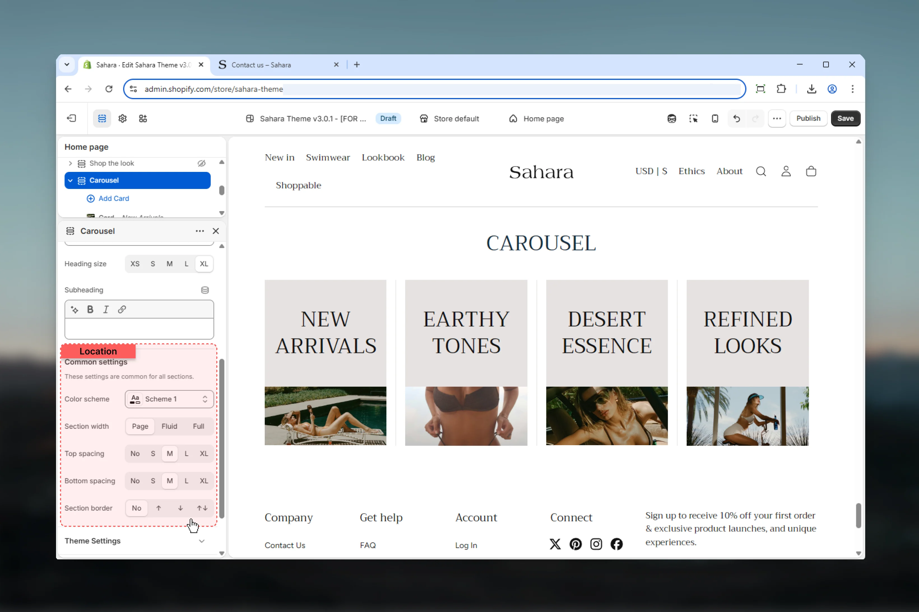Open browser extensions icon
Viewport: 919px width, 612px height.
(x=781, y=89)
